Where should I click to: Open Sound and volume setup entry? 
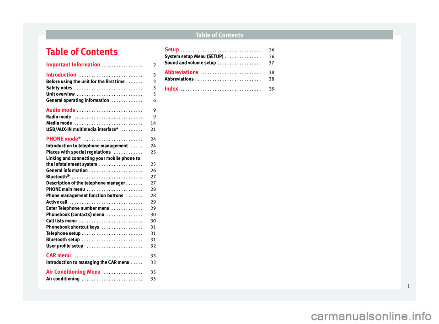pos(190,63)
